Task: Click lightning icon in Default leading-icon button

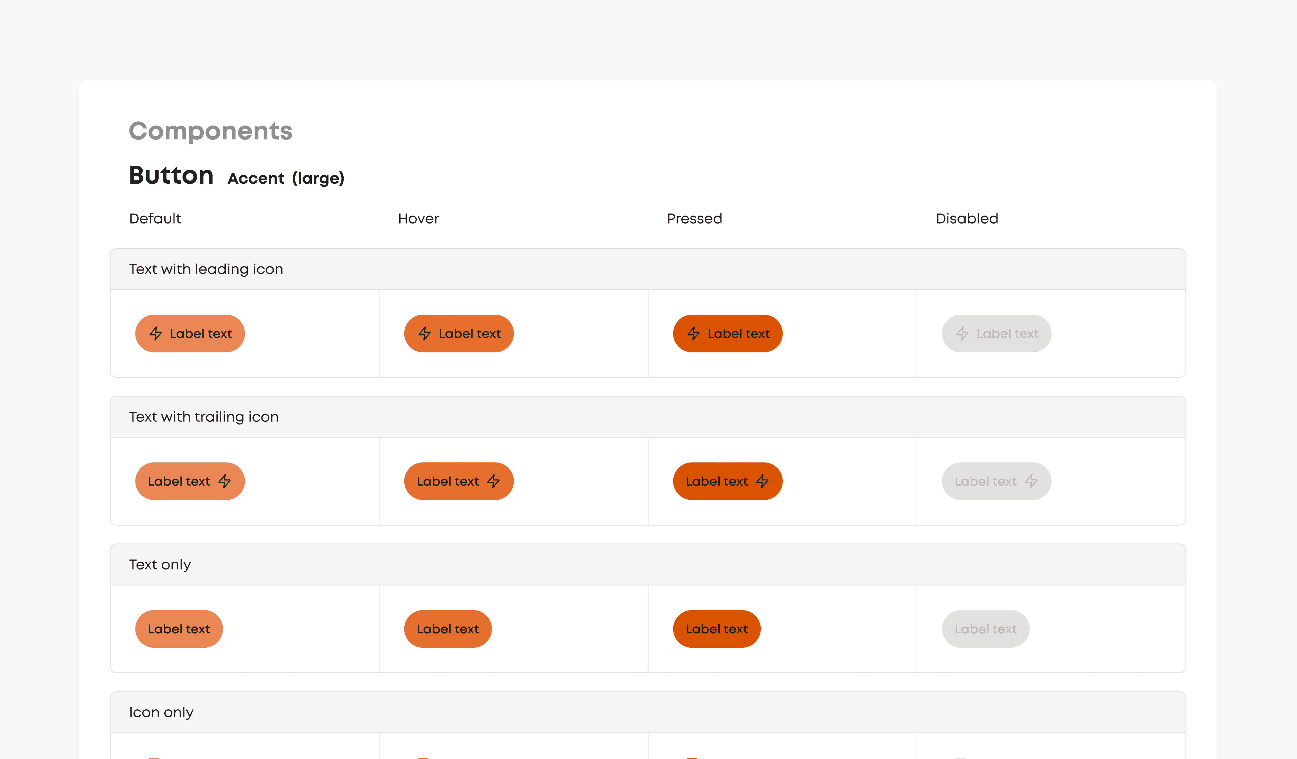Action: (x=155, y=333)
